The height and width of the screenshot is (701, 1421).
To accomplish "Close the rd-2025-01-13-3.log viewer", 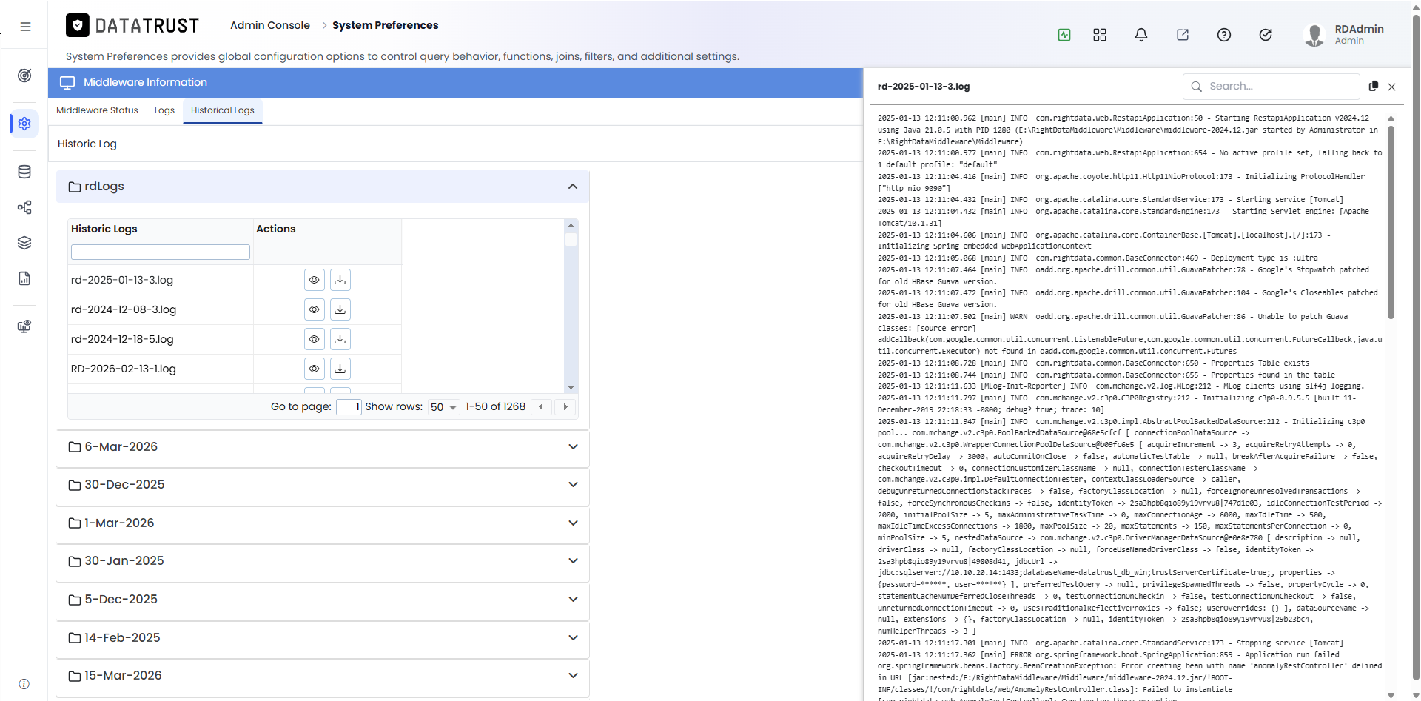I will (1392, 87).
